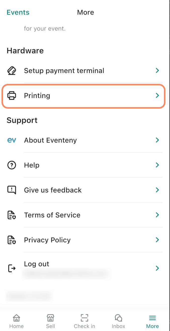
Task: Open the Give us feedback option
Action: [53, 190]
